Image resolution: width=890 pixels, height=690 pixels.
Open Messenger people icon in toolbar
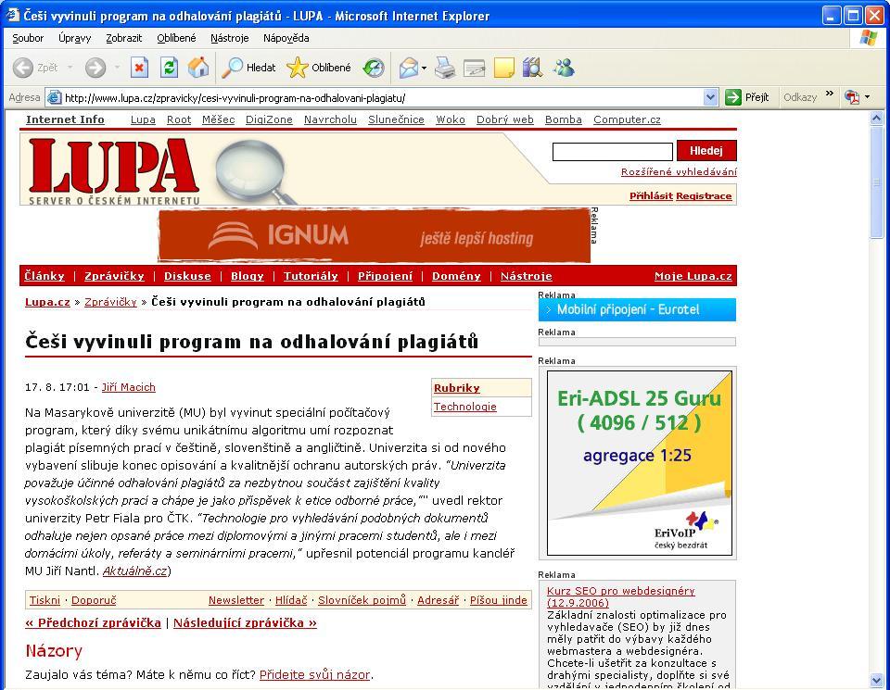pyautogui.click(x=564, y=68)
